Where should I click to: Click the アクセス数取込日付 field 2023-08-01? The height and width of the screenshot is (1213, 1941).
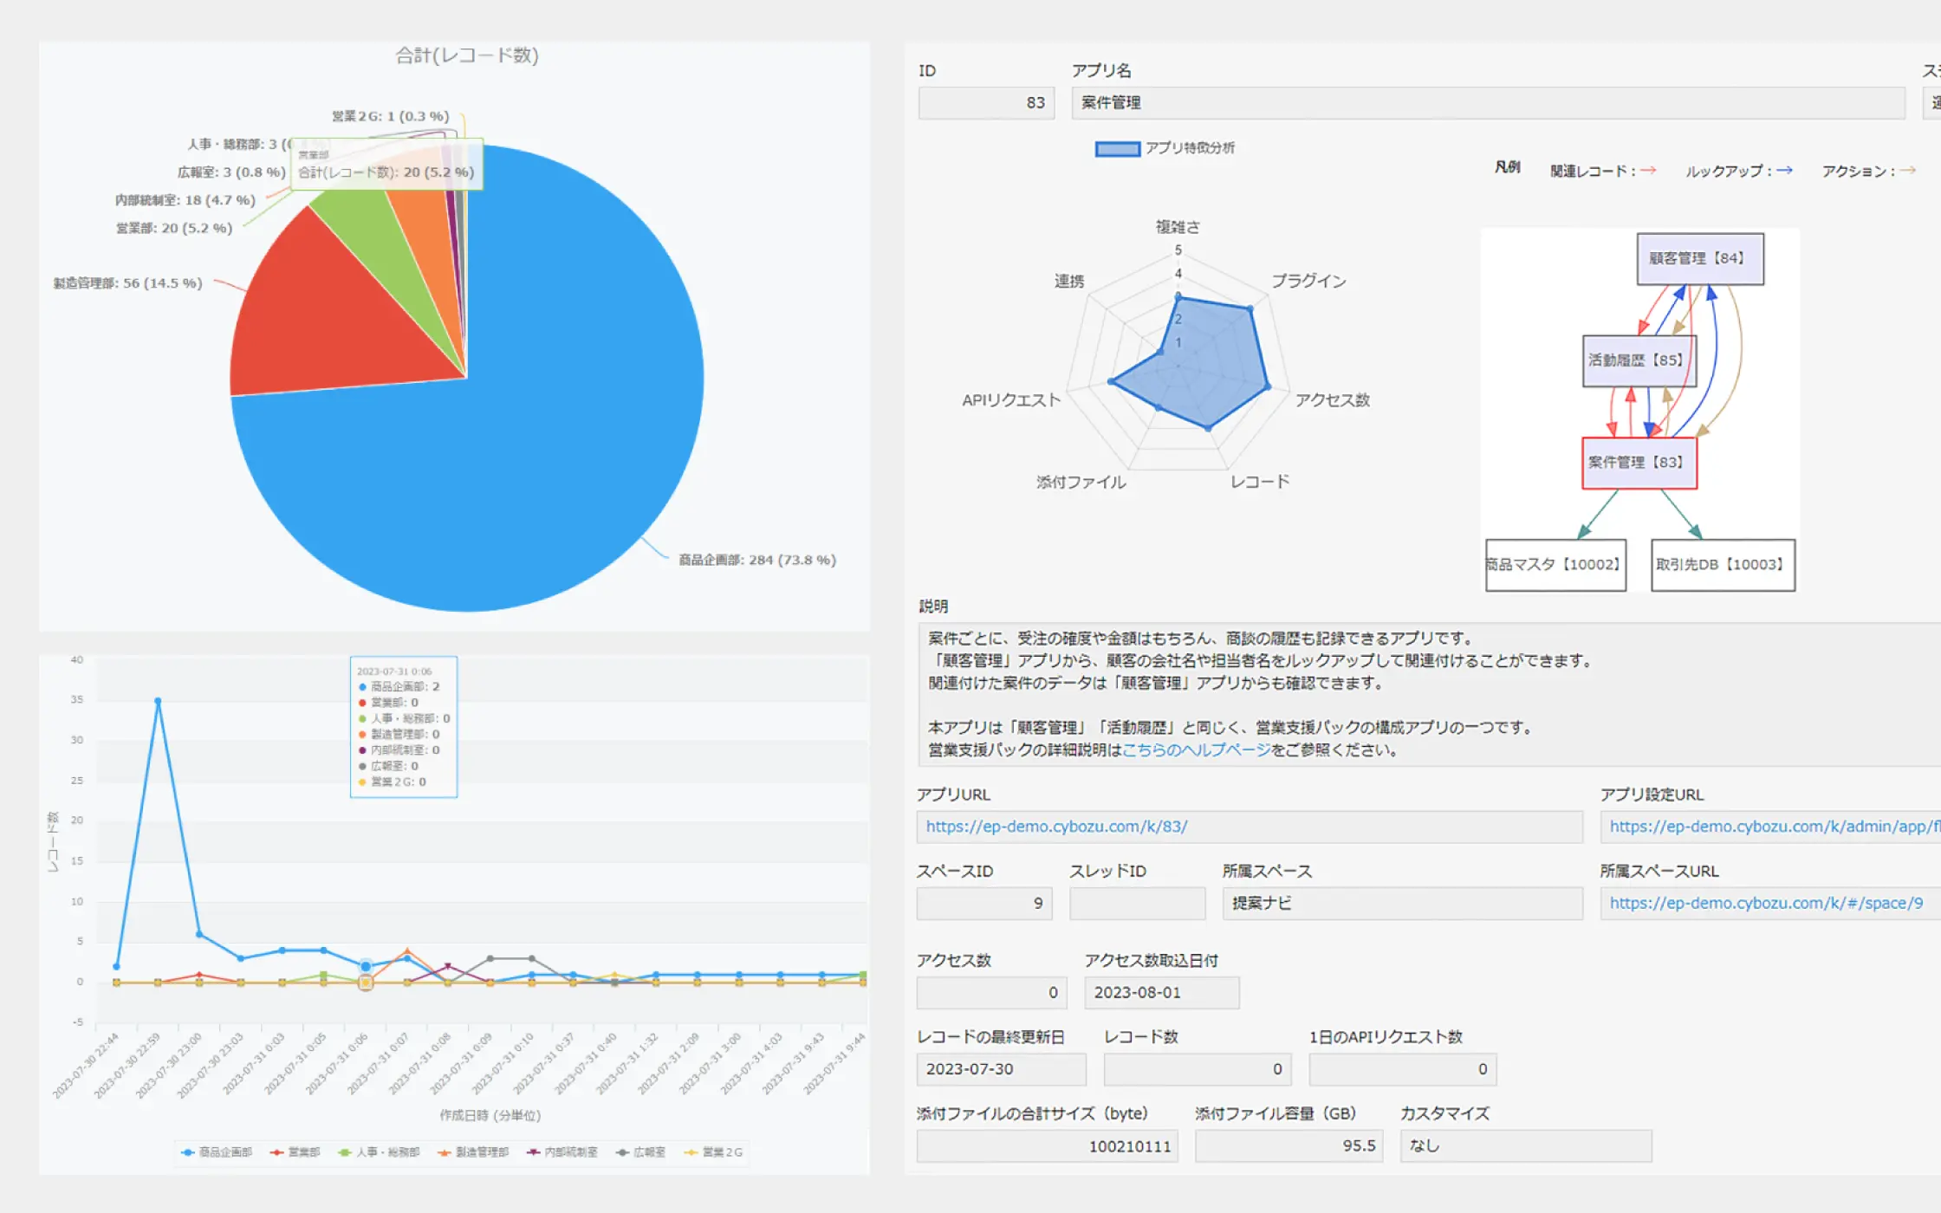[1160, 993]
